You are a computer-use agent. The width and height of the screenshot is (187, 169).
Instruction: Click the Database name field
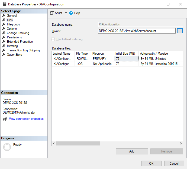pyautogui.click(x=140, y=24)
